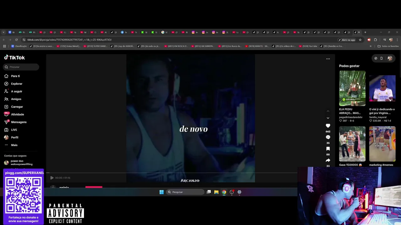Focus the Procurar search field
Image resolution: width=401 pixels, height=225 pixels.
tap(21, 67)
